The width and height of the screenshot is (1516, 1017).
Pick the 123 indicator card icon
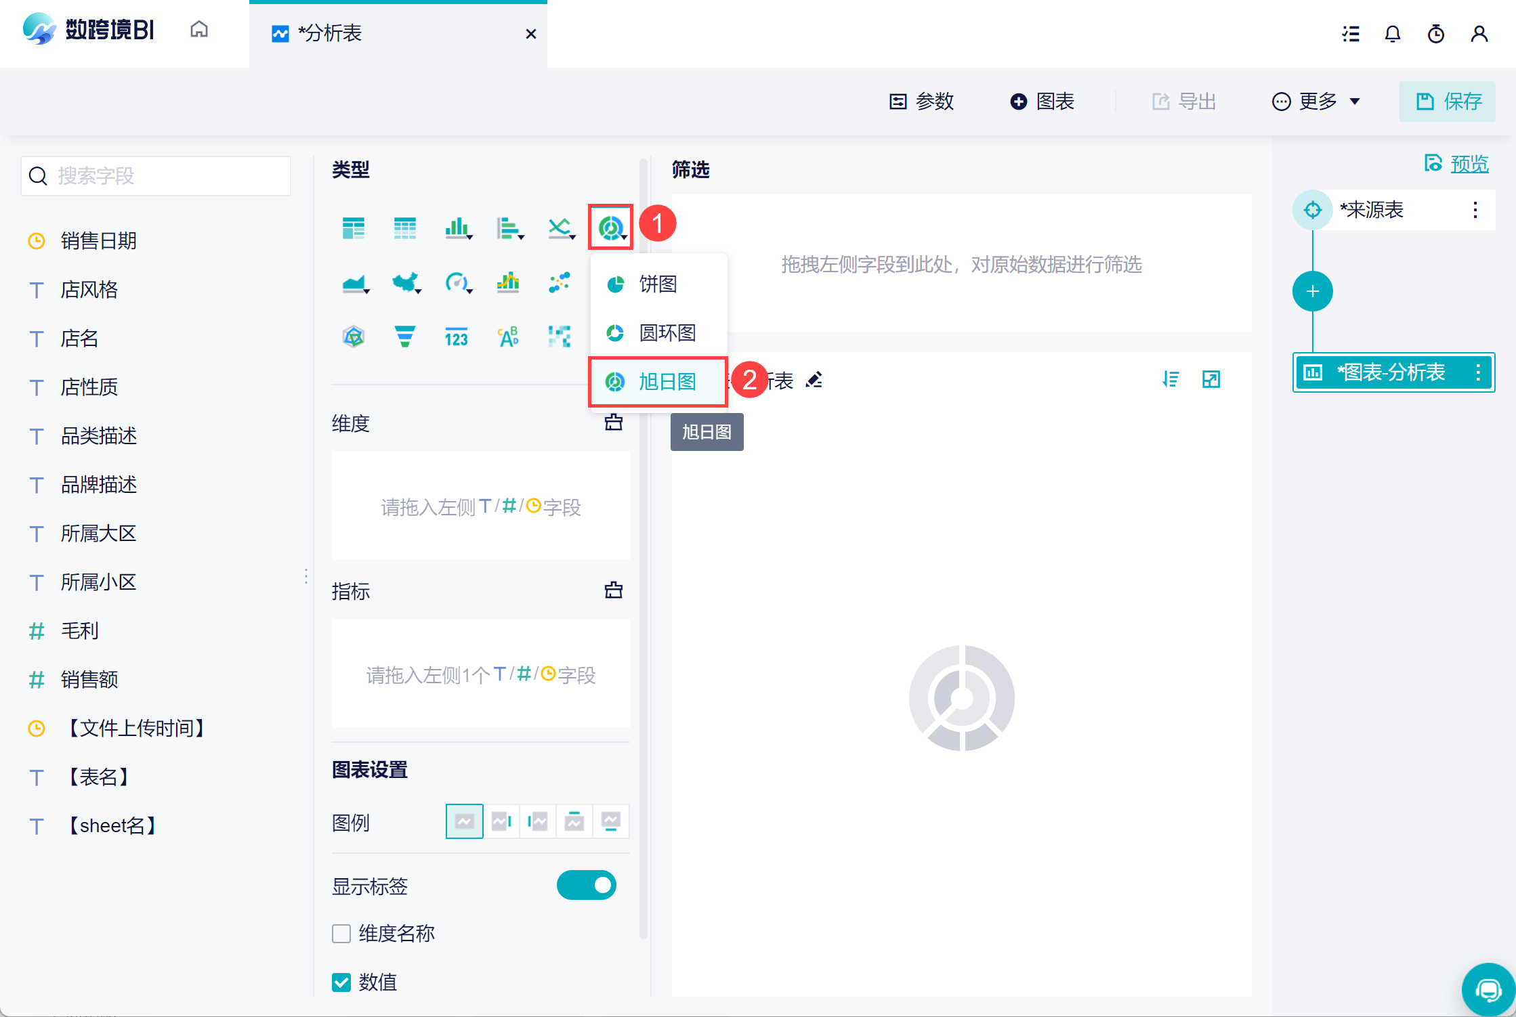[x=456, y=337]
